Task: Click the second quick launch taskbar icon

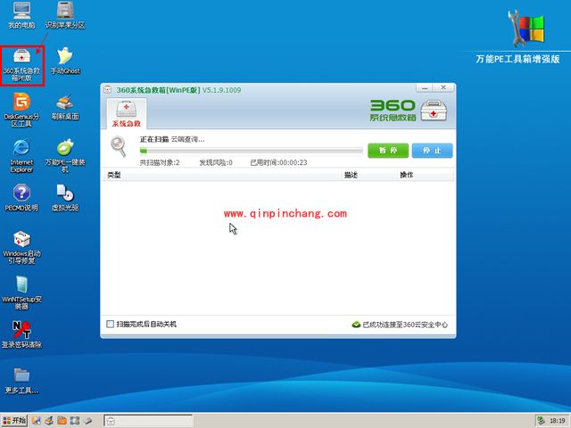Action: tap(49, 421)
